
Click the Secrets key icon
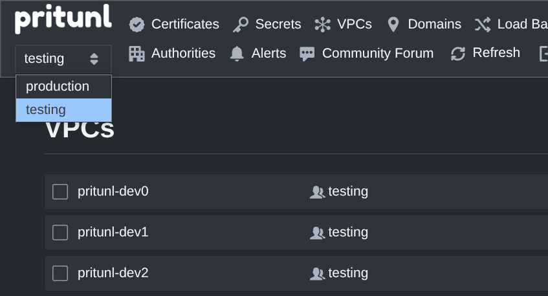tap(241, 25)
